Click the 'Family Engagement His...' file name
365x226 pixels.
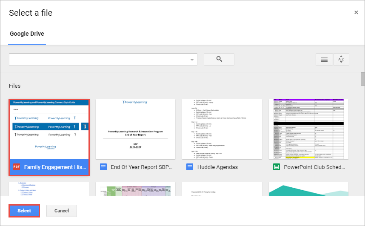pos(55,167)
